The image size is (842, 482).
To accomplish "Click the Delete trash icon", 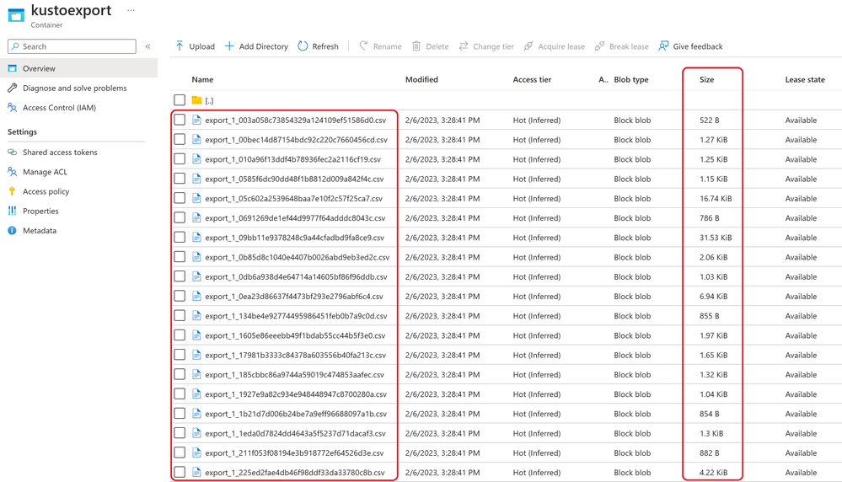I will 416,46.
